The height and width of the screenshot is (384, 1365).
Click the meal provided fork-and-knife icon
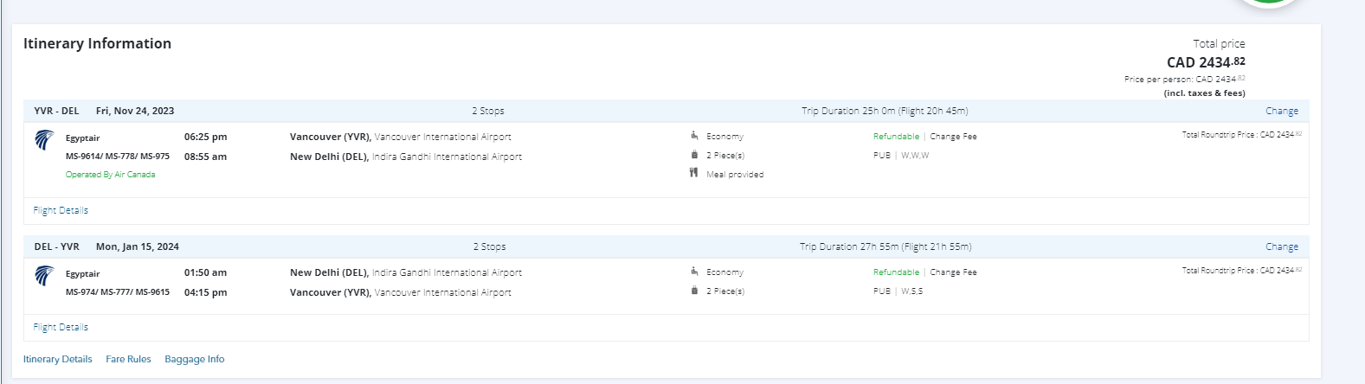pyautogui.click(x=693, y=173)
